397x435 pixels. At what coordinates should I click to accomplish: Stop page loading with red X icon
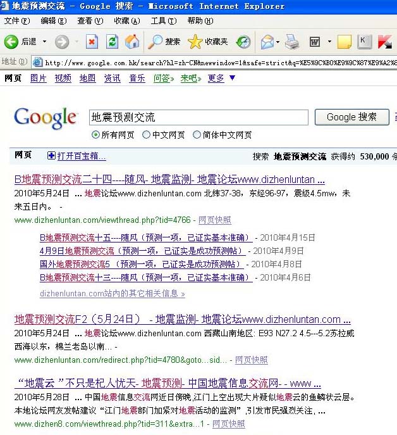[92, 42]
